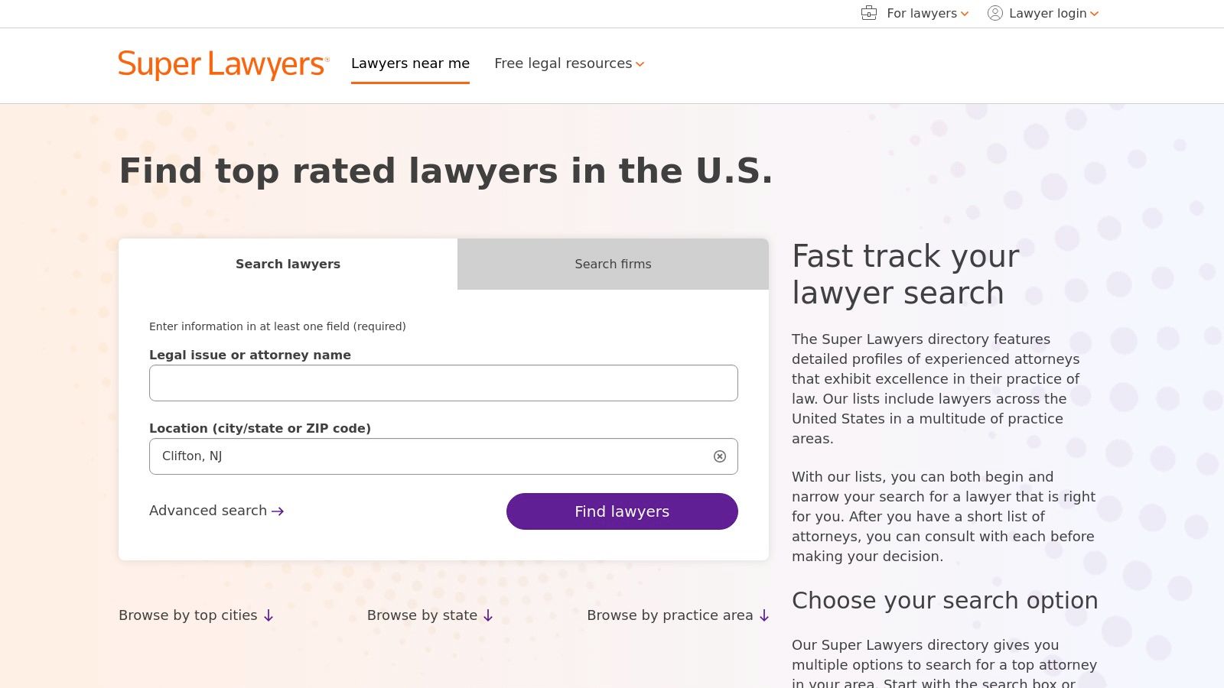
Task: Expand the Free legal resources menu
Action: pos(568,63)
